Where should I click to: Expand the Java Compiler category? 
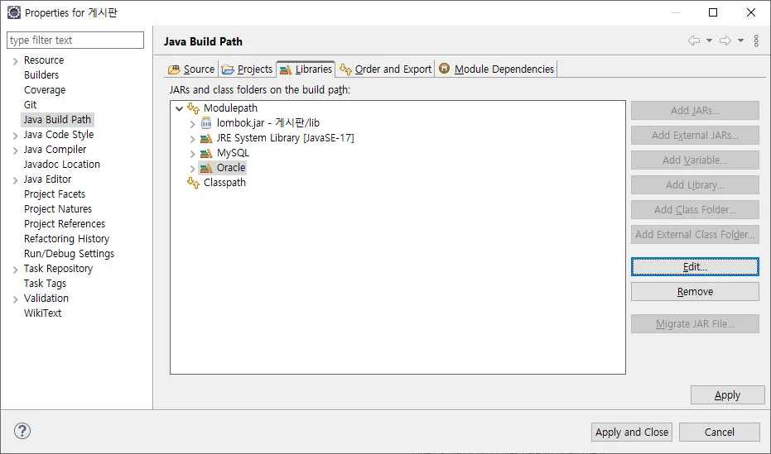click(15, 150)
